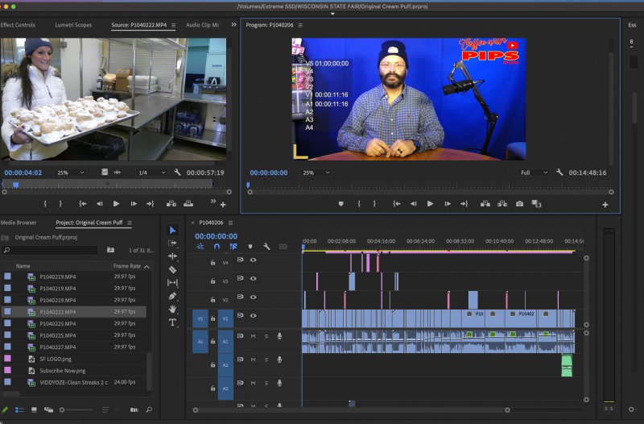The image size is (644, 424).
Task: Open Source monitor 25% zoom dropdown
Action: tap(70, 173)
